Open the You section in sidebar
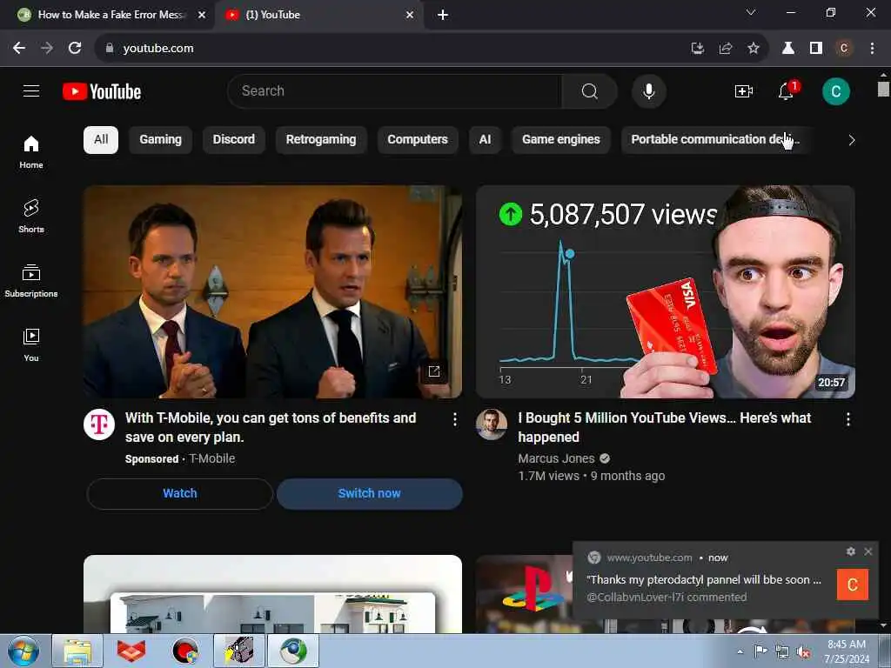The height and width of the screenshot is (668, 891). tap(31, 344)
